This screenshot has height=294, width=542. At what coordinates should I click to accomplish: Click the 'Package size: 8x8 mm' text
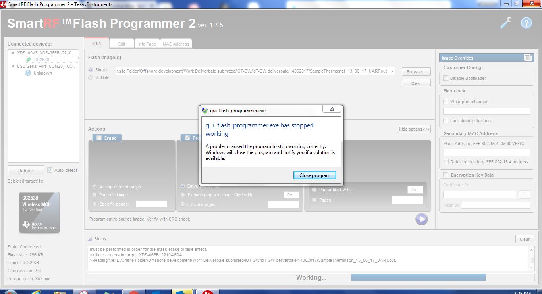click(29, 279)
